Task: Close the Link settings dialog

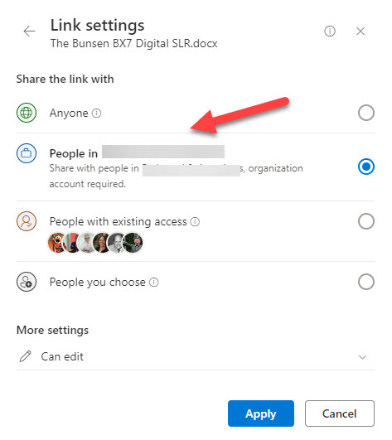Action: tap(361, 31)
